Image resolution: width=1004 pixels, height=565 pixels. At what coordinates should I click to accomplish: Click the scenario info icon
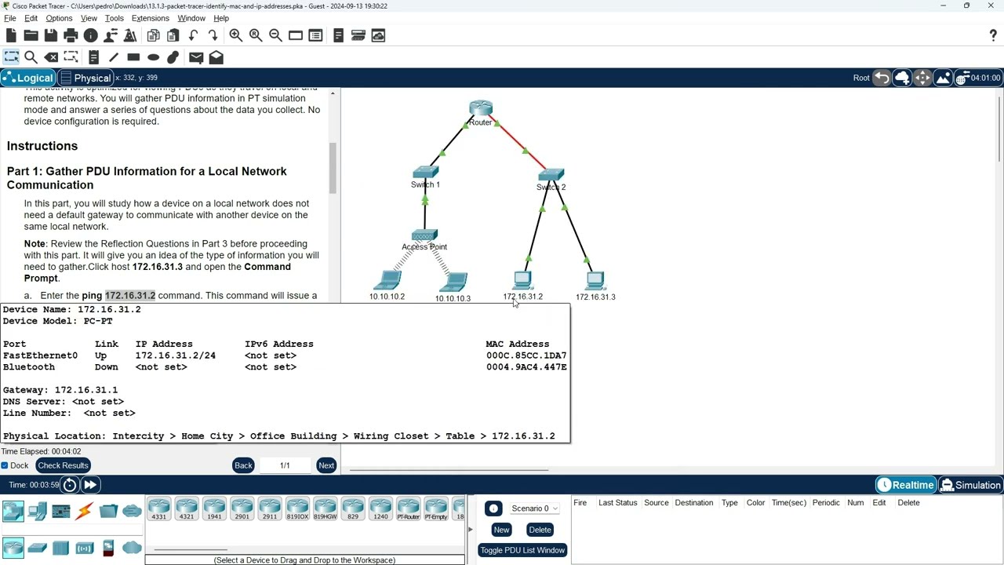coord(493,508)
